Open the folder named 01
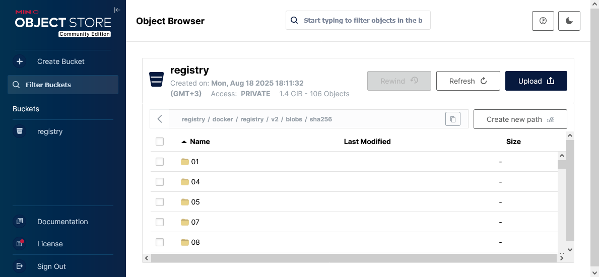This screenshot has height=277, width=599. (195, 162)
